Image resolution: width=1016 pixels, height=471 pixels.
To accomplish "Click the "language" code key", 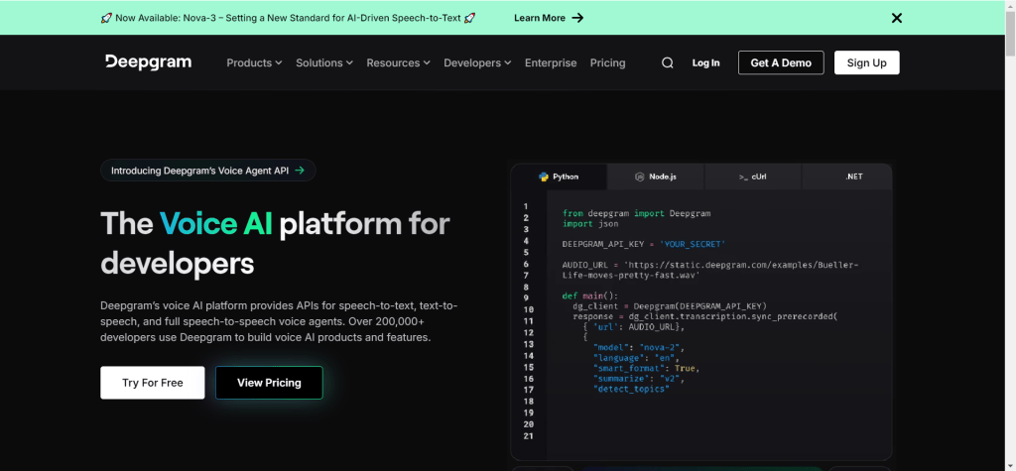I will point(617,358).
